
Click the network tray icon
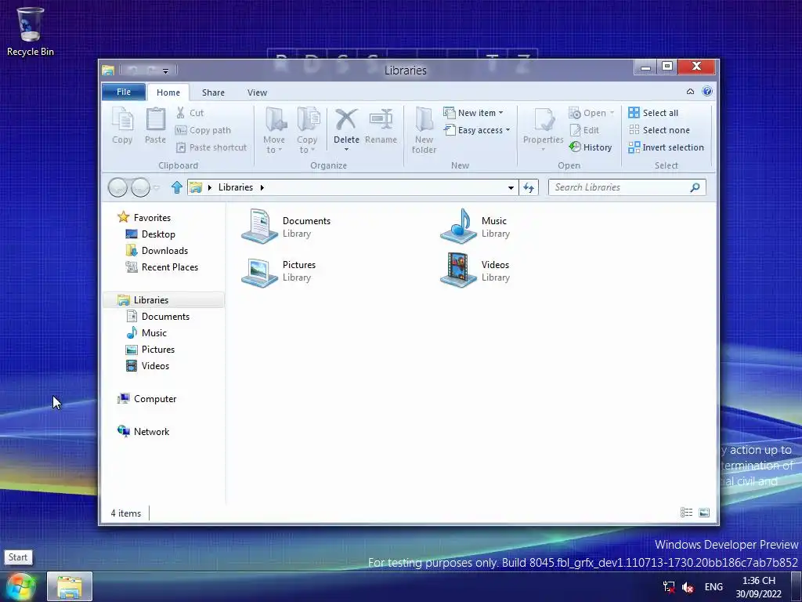pos(669,587)
